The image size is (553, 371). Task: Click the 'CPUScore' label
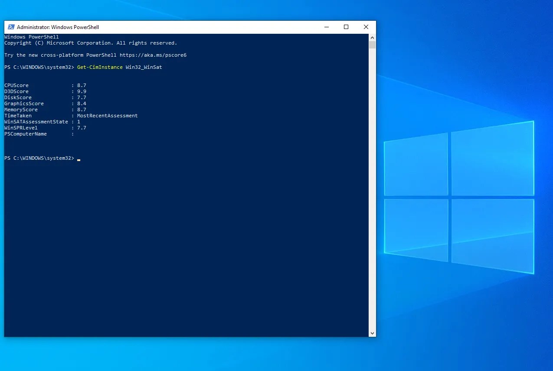click(x=16, y=85)
